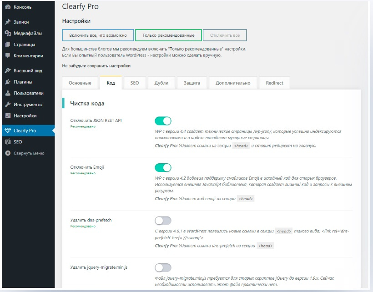Image resolution: width=373 pixels, height=292 pixels.
Task: Turn off the Отключить Emoji switch
Action: [163, 167]
